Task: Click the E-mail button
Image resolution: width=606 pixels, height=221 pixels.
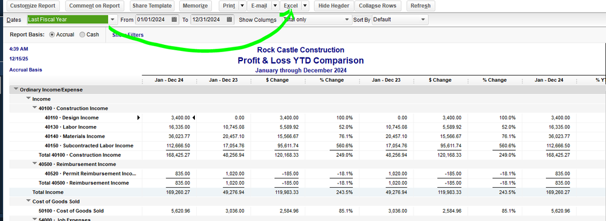Action: 259,6
